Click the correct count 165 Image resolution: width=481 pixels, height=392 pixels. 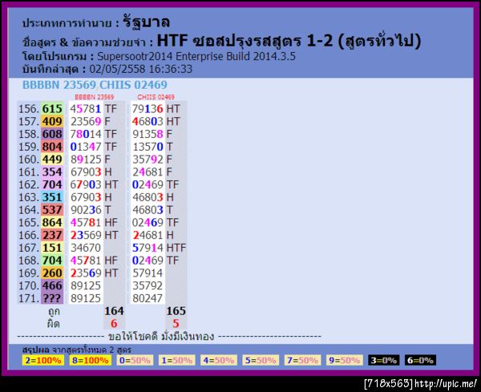176,311
